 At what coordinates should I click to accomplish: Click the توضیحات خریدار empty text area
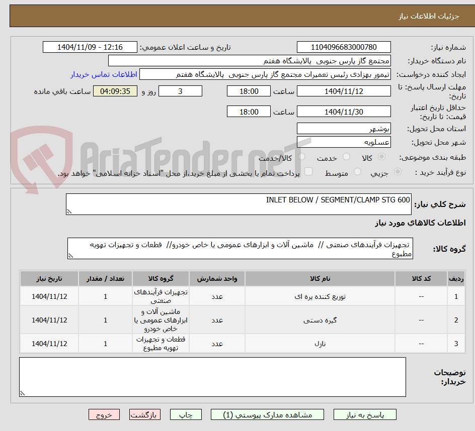(x=212, y=377)
